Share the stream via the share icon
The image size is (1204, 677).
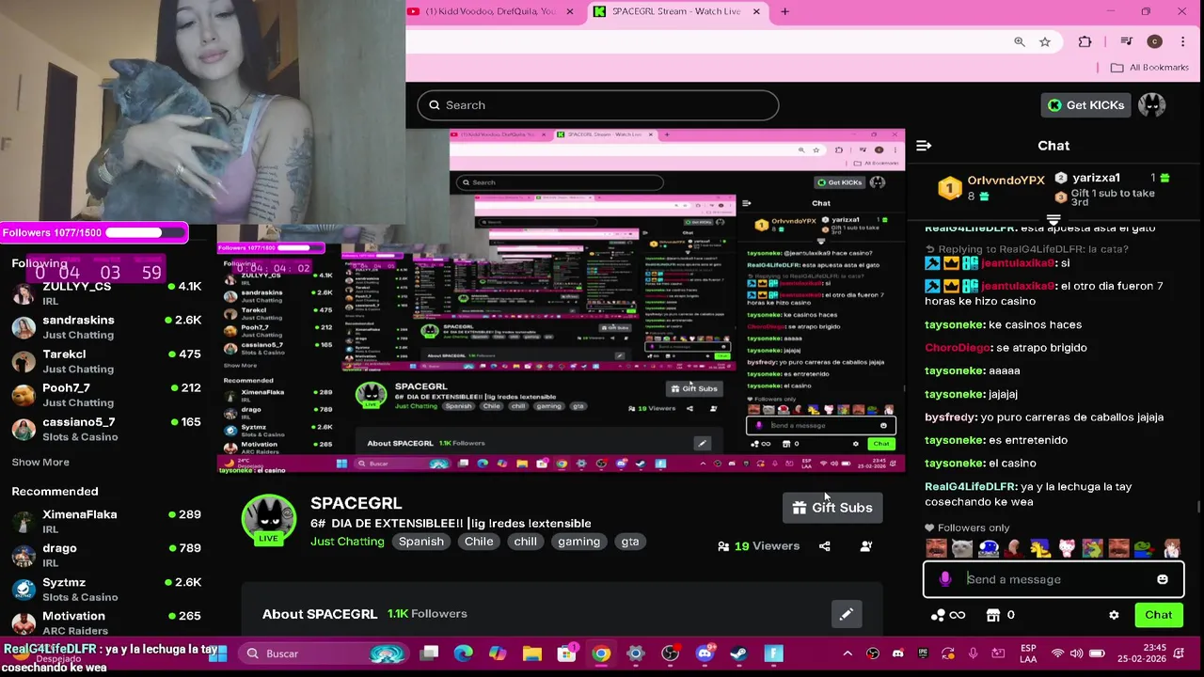[824, 546]
